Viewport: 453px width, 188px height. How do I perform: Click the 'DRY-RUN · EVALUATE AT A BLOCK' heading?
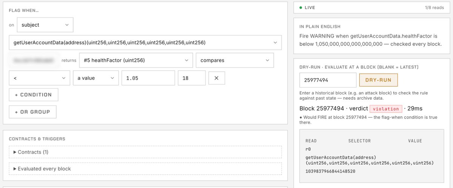point(358,67)
